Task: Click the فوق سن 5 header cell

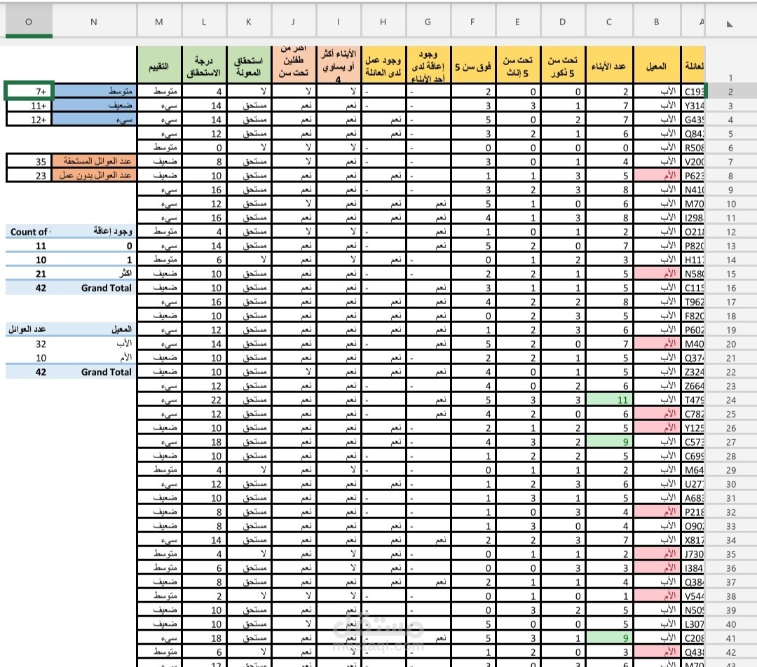Action: coord(472,65)
